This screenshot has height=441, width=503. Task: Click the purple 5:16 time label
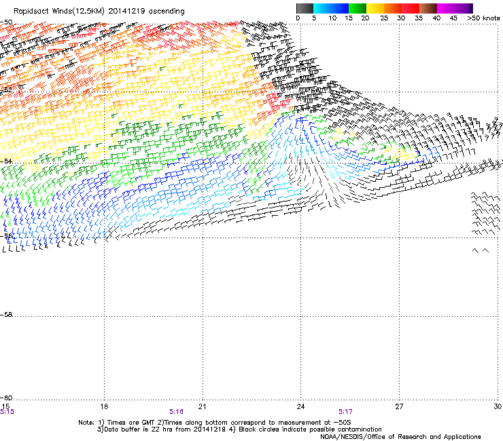pos(176,412)
